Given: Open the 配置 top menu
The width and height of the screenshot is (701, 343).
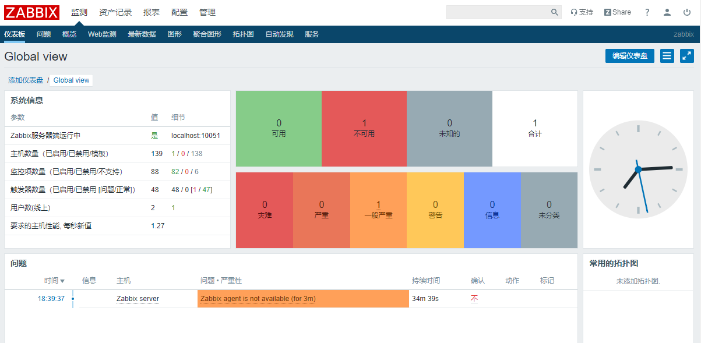Looking at the screenshot, I should (x=179, y=12).
